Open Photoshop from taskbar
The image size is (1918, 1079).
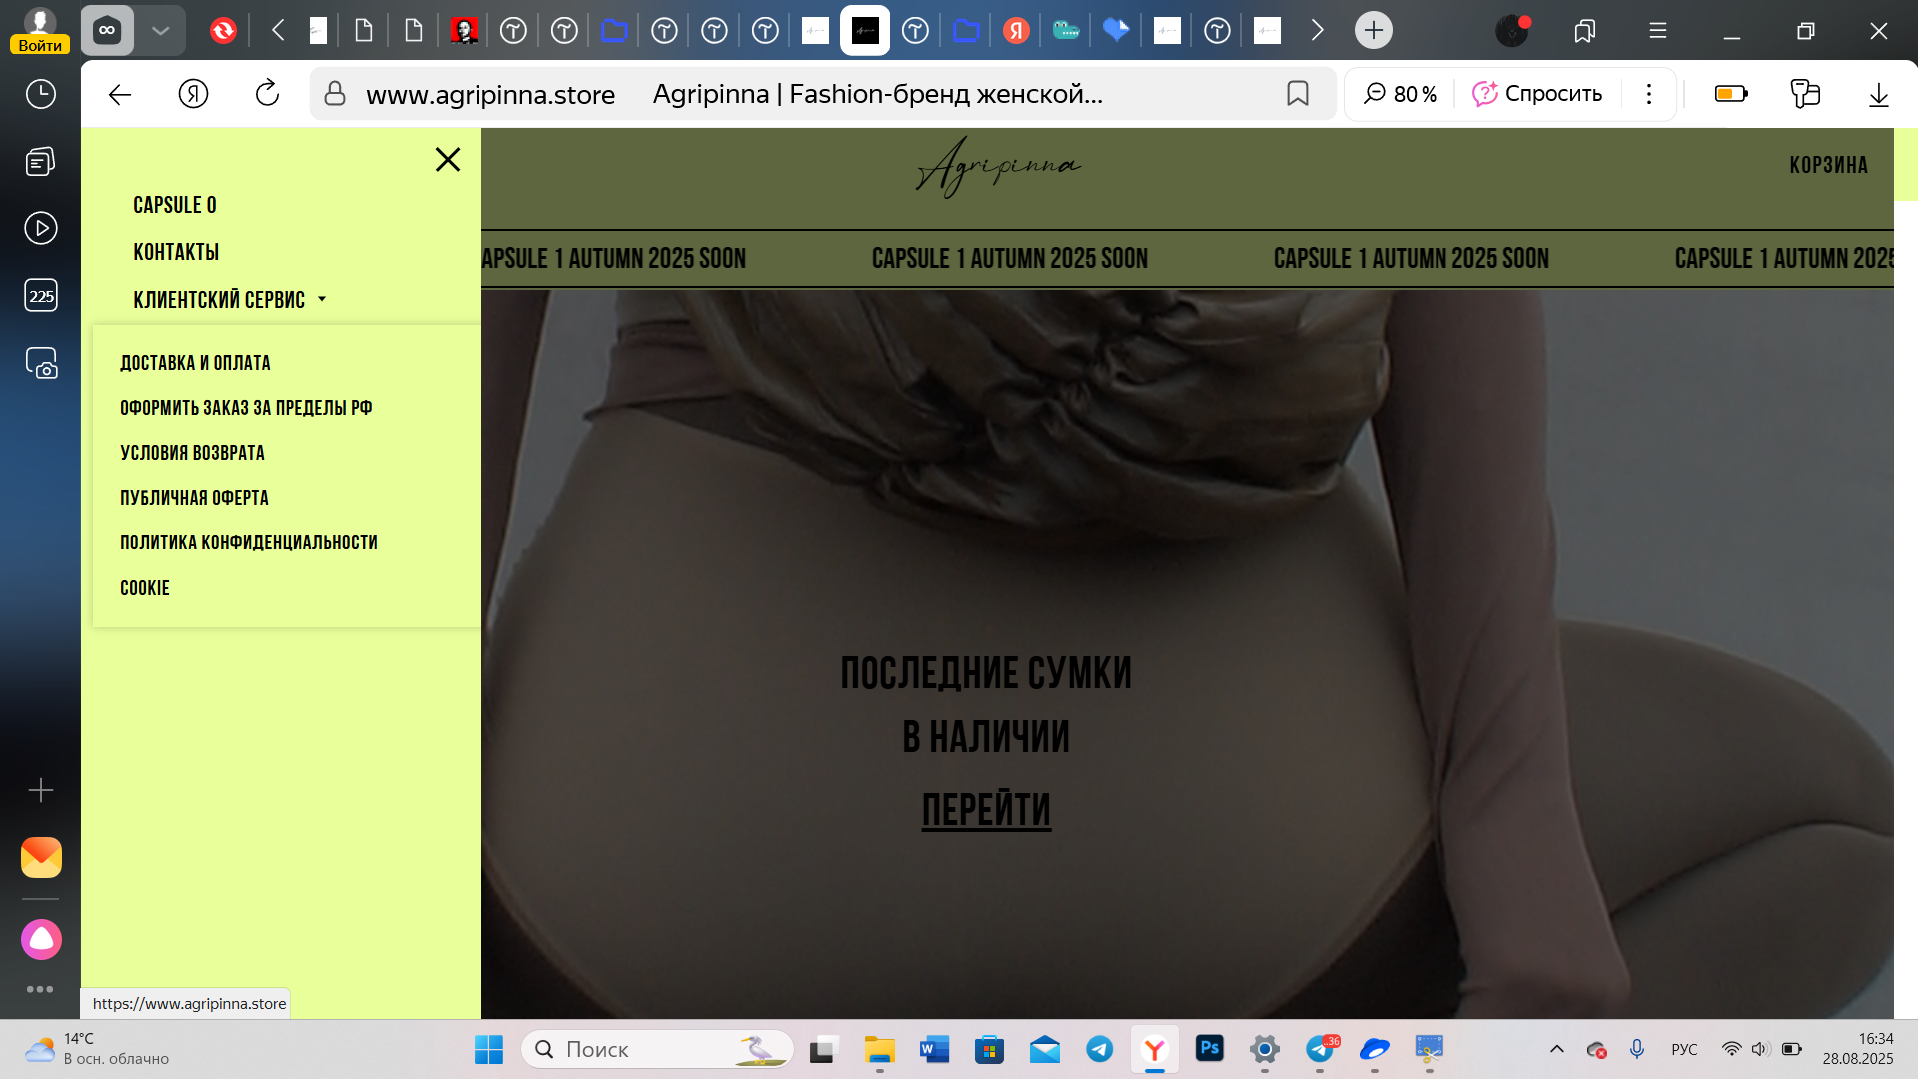coord(1209,1049)
